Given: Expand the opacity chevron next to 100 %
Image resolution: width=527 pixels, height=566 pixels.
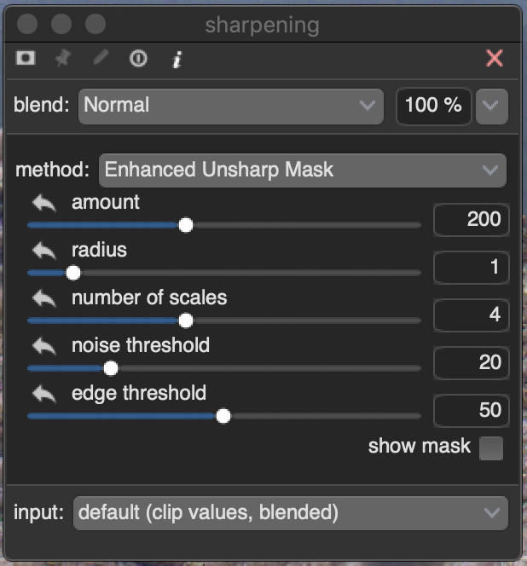Looking at the screenshot, I should click(490, 106).
